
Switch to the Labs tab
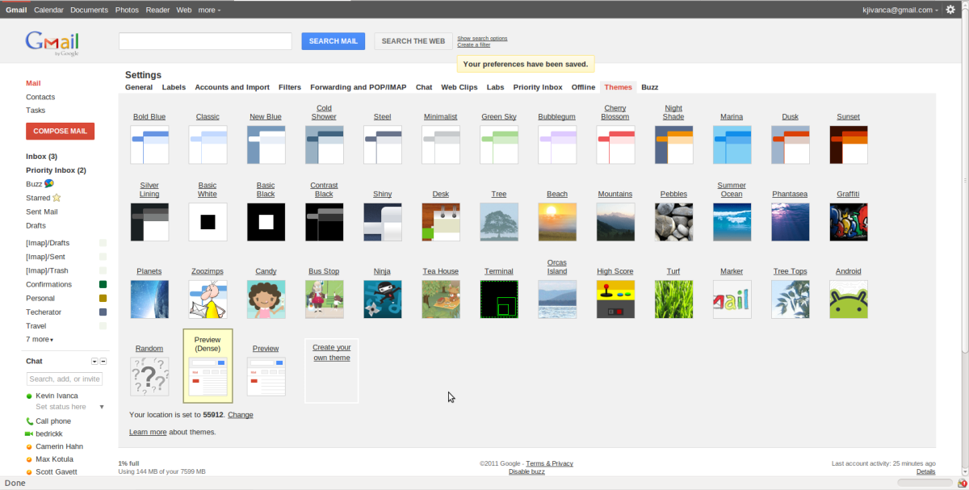tap(495, 87)
